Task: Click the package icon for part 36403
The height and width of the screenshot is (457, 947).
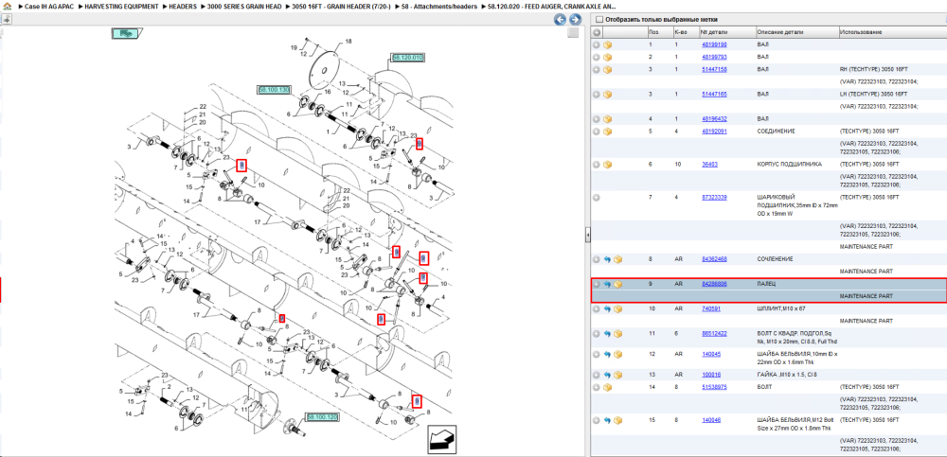Action: coord(608,165)
